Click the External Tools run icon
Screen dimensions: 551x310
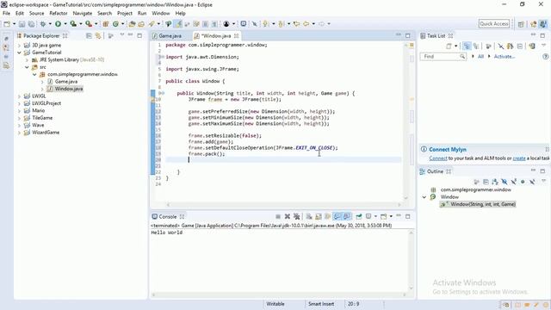89,24
